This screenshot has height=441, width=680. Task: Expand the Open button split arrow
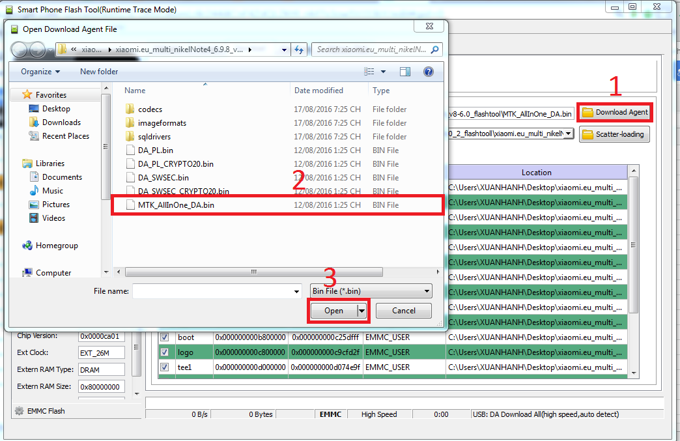coord(362,311)
